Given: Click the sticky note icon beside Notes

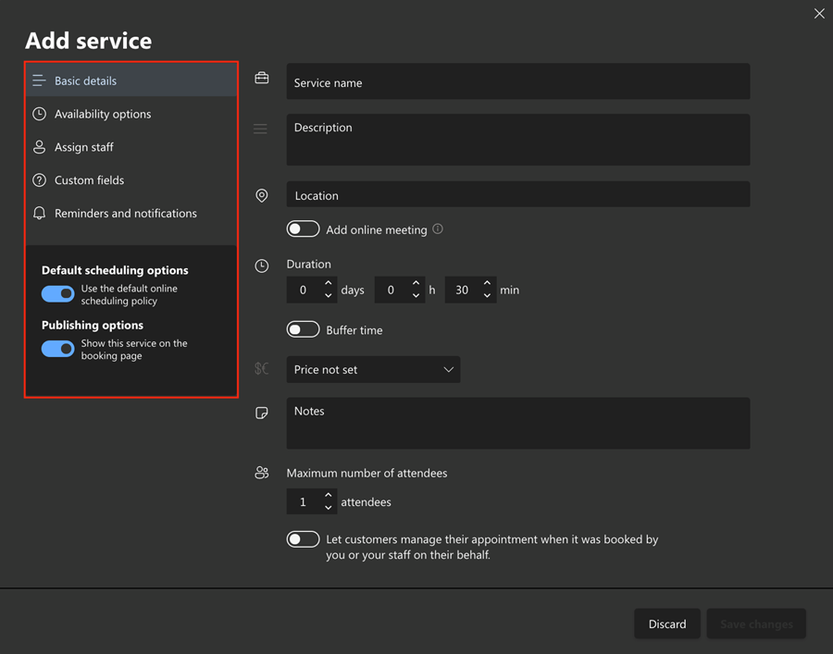Looking at the screenshot, I should click(x=261, y=413).
